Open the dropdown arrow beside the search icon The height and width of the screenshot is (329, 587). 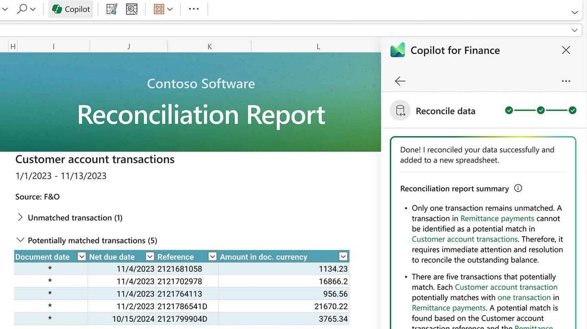coord(33,10)
